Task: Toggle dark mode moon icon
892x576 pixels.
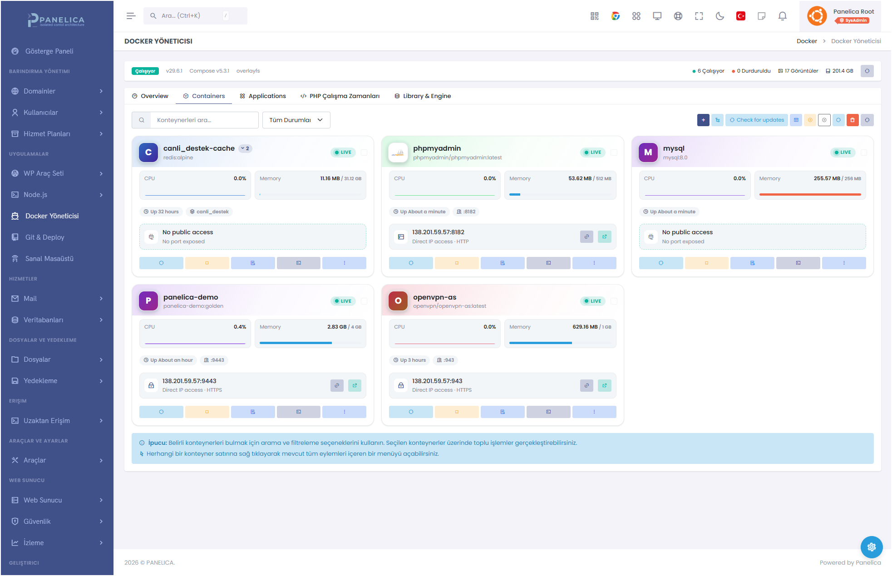Action: (x=720, y=16)
